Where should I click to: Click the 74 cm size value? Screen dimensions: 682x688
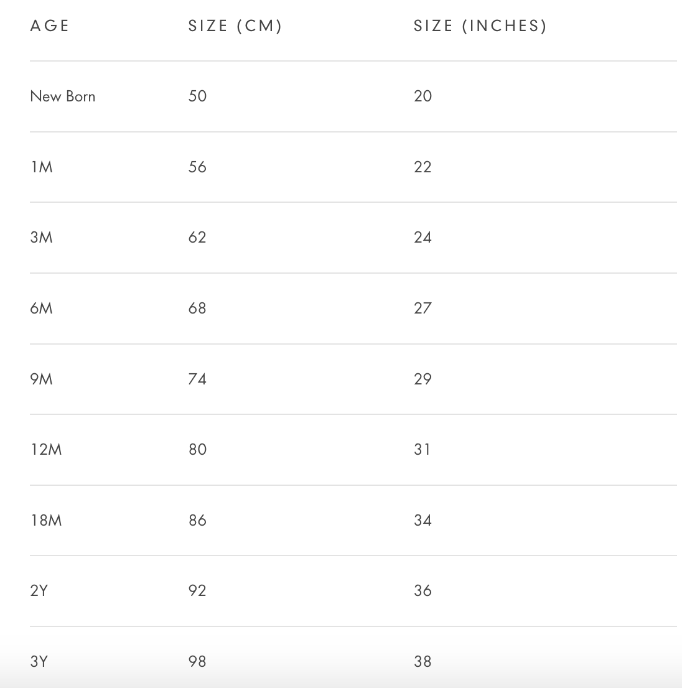[197, 379]
